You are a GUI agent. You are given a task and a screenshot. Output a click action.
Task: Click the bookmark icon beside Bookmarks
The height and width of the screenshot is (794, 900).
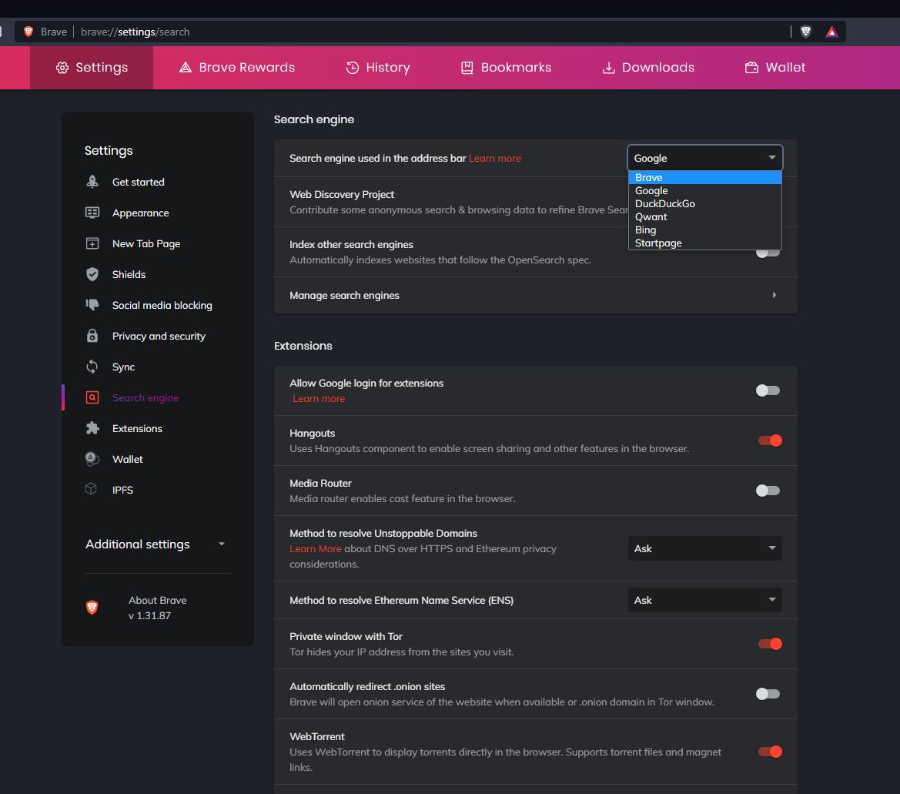(x=467, y=68)
